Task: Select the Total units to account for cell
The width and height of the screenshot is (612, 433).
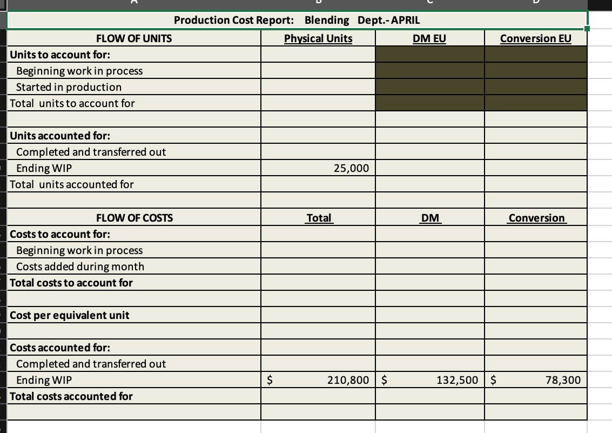Action: pyautogui.click(x=133, y=103)
